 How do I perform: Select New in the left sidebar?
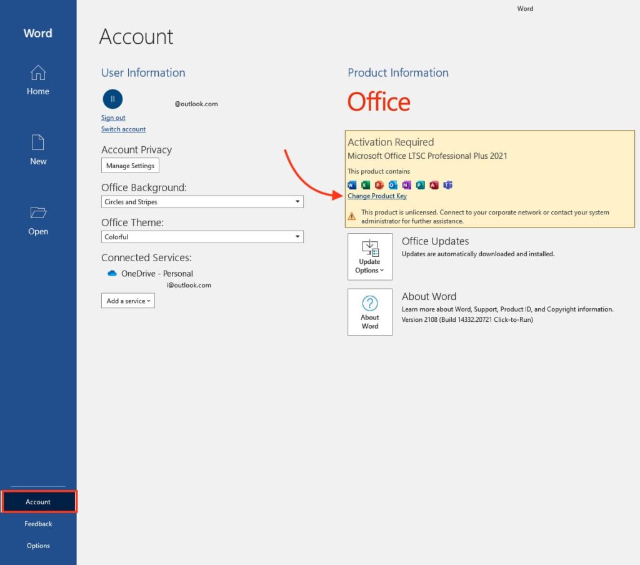(38, 151)
